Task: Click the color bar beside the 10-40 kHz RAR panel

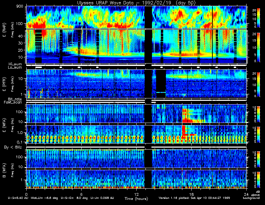Action: [259, 47]
